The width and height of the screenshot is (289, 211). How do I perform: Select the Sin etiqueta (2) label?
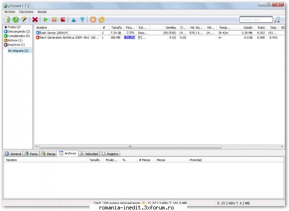[x=18, y=51]
